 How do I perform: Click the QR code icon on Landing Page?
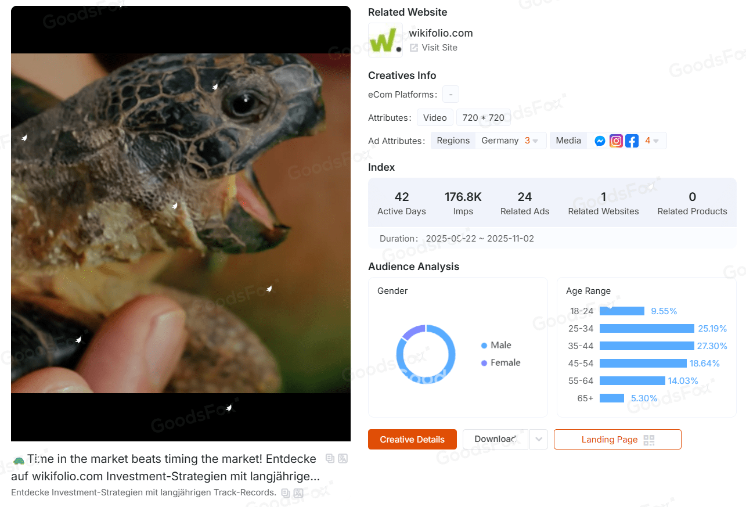[x=648, y=440]
